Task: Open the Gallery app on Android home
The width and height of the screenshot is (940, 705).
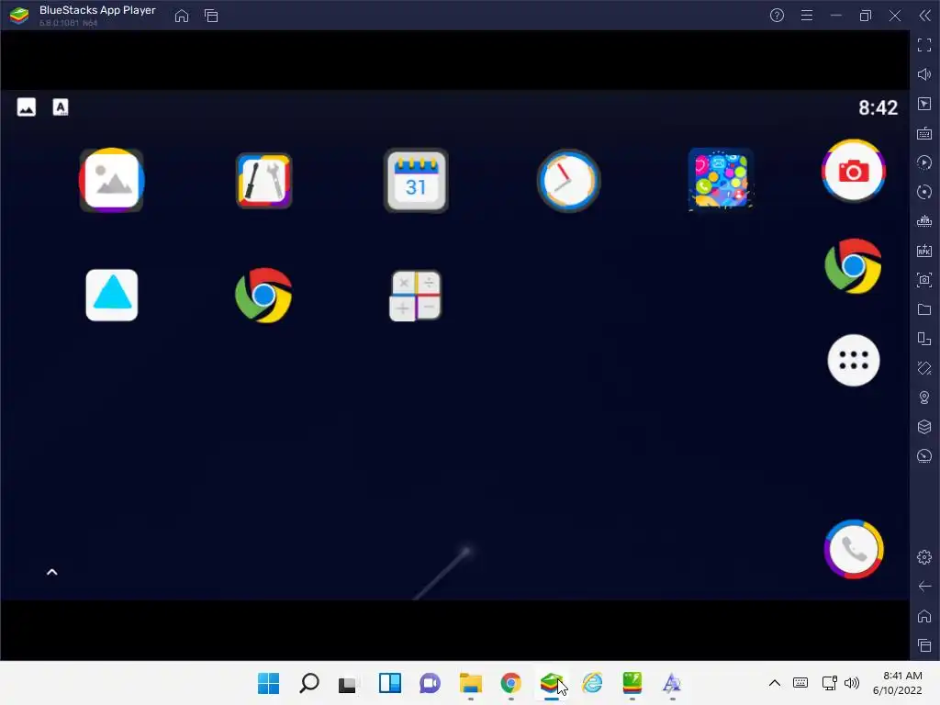Action: 111,180
